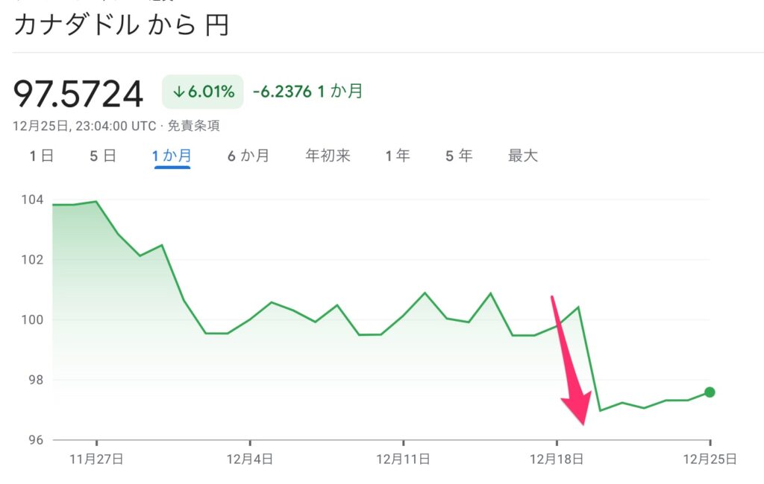This screenshot has width=764, height=484.
Task: Click the 11月27日 axis date label
Action: pyautogui.click(x=96, y=459)
